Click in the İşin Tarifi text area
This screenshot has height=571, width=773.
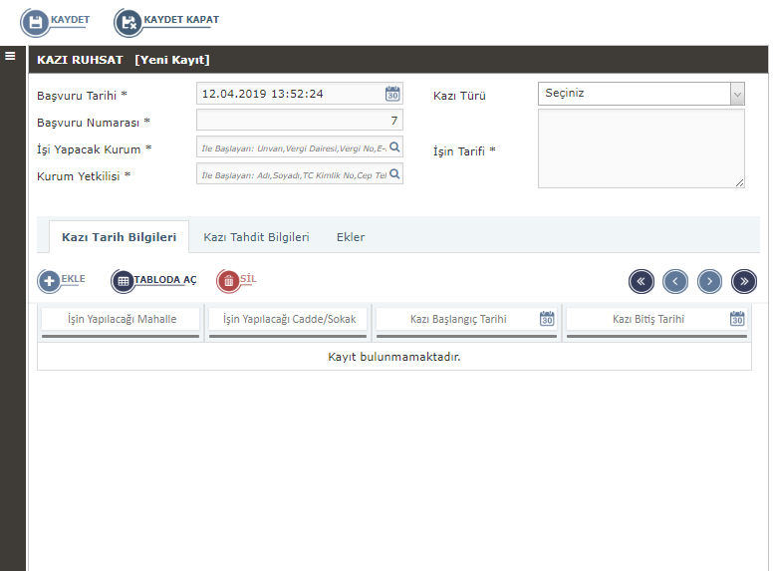point(641,148)
